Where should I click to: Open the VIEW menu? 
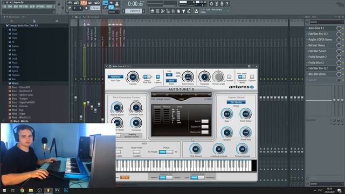tap(32, 6)
